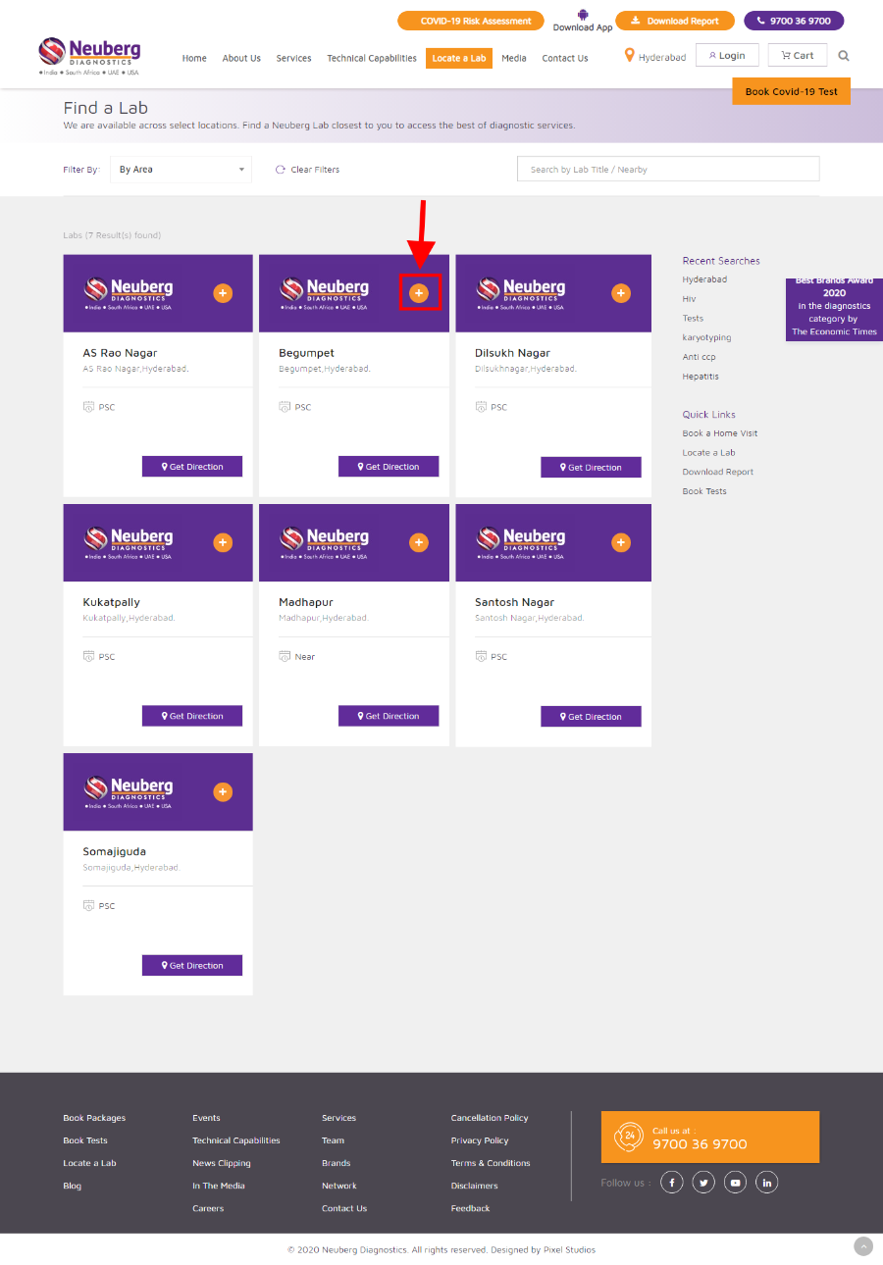The width and height of the screenshot is (883, 1265).
Task: Click Get Direction for Madhapur lab
Action: [389, 716]
